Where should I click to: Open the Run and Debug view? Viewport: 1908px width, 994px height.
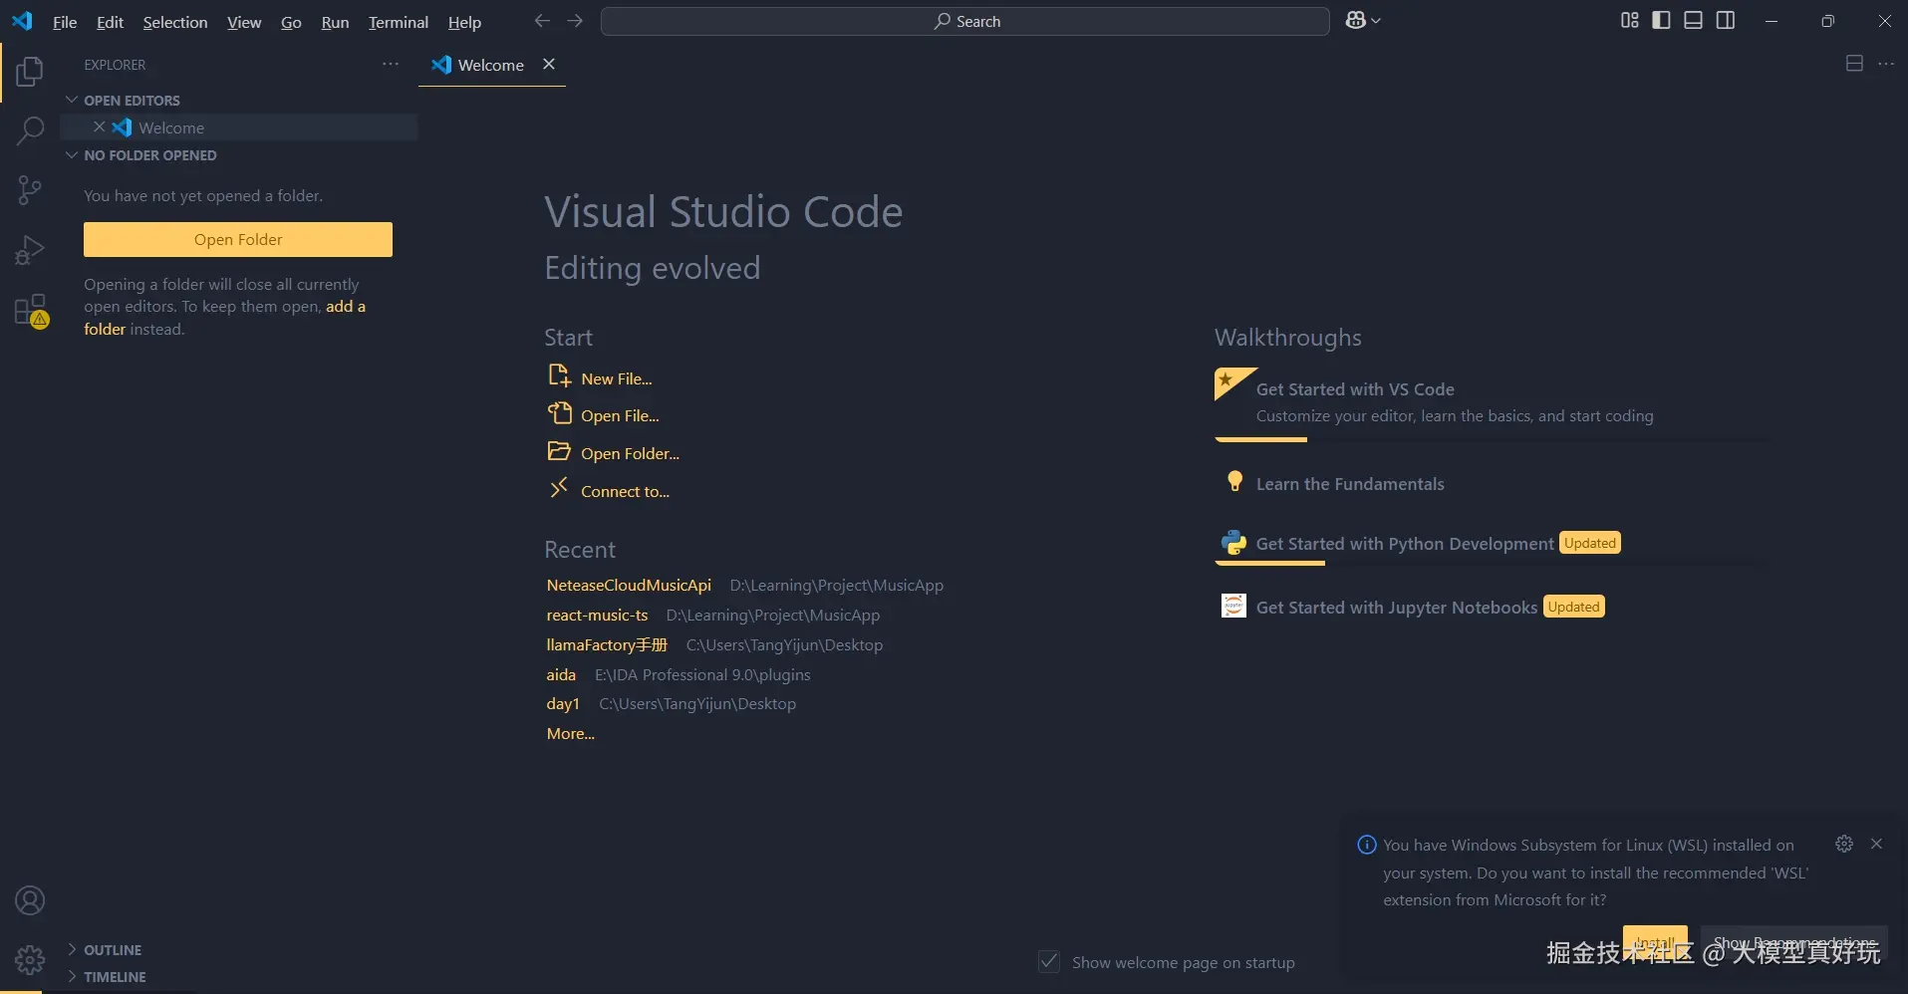pyautogui.click(x=30, y=250)
